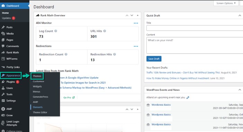Move the lower dashboard widget up
This screenshot has height=132, width=243.
(127, 109)
